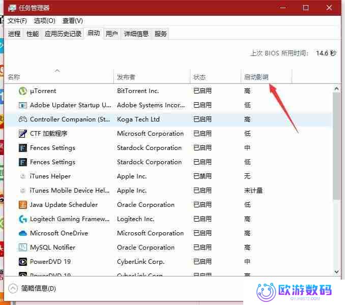Select PowerDVD 19 entry name
This screenshot has width=345, height=305.
click(x=50, y=262)
